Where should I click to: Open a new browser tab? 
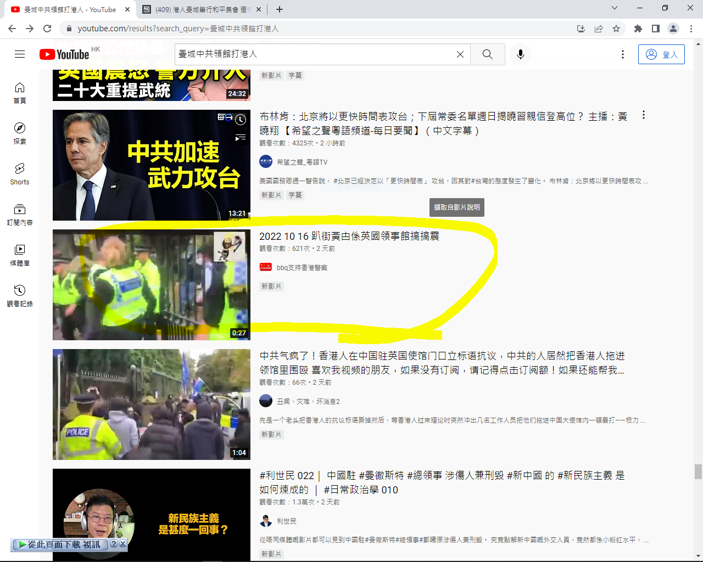pos(280,9)
